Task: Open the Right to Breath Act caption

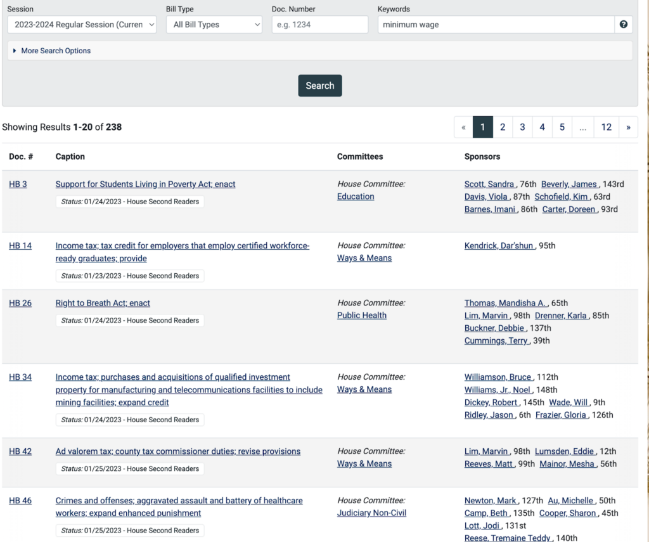Action: click(103, 303)
